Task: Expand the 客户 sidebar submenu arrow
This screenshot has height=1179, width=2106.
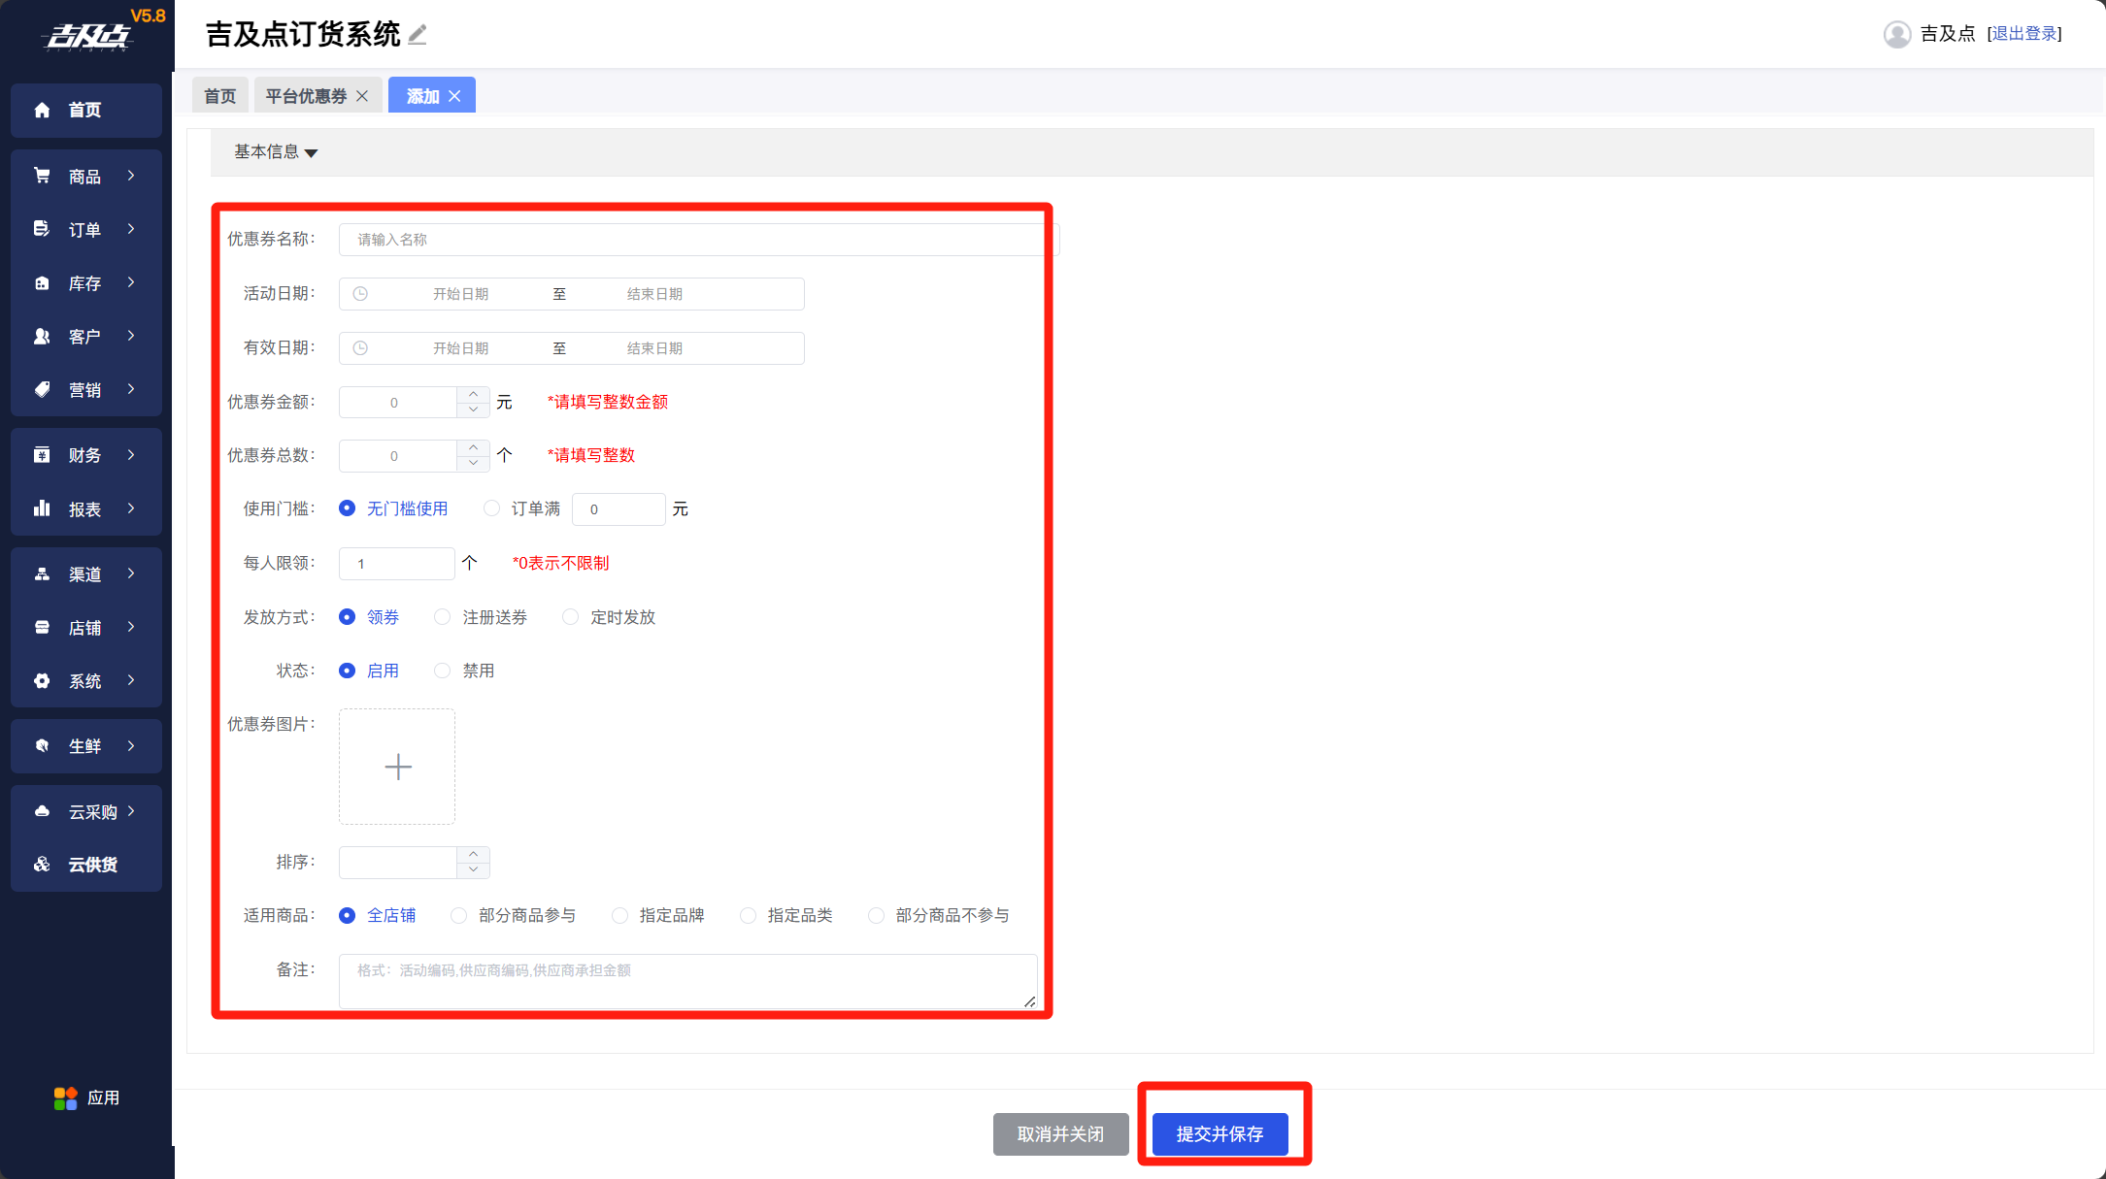Action: pos(131,336)
